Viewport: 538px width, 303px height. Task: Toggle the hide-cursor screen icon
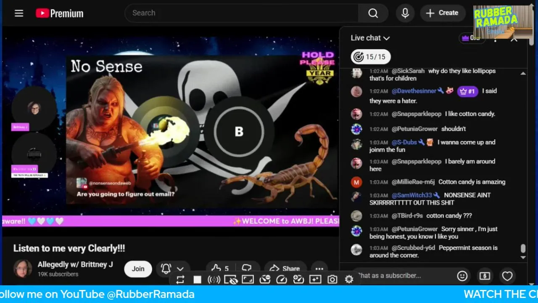231,279
